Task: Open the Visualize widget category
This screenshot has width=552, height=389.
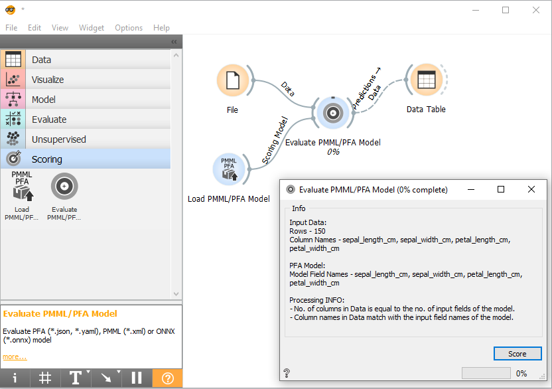Action: [x=86, y=79]
